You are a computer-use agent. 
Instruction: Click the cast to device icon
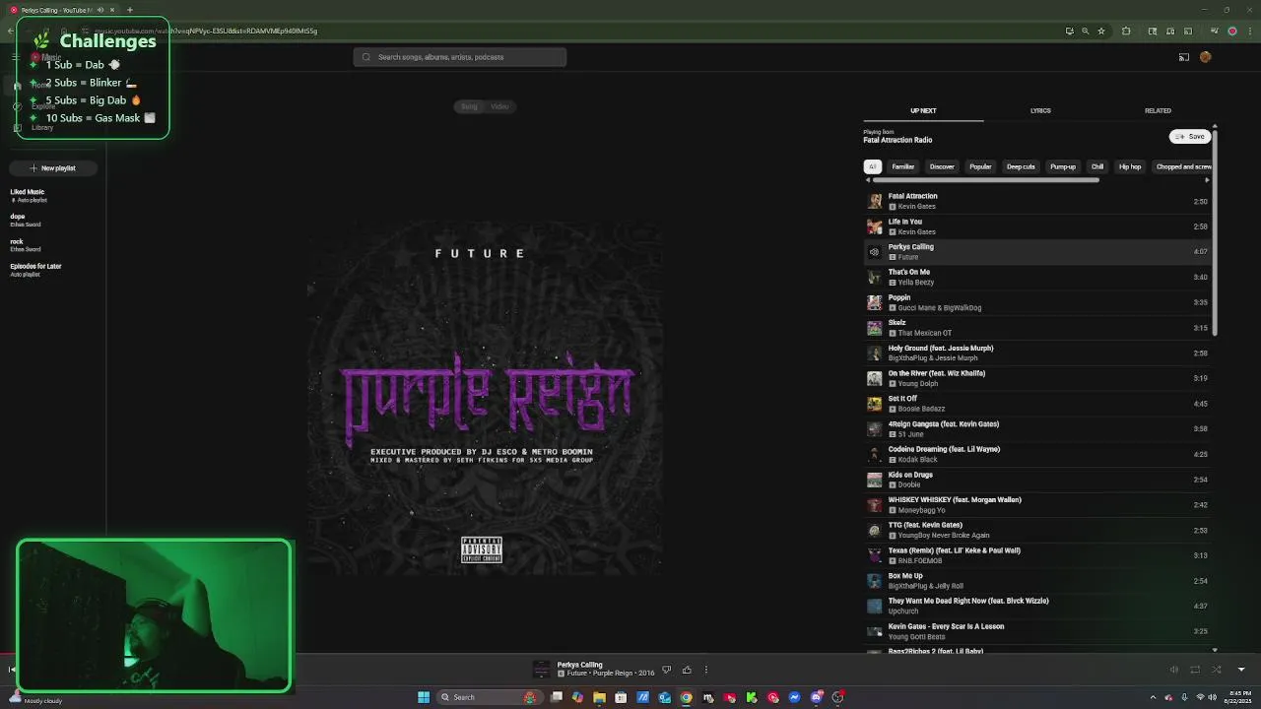pos(1184,57)
